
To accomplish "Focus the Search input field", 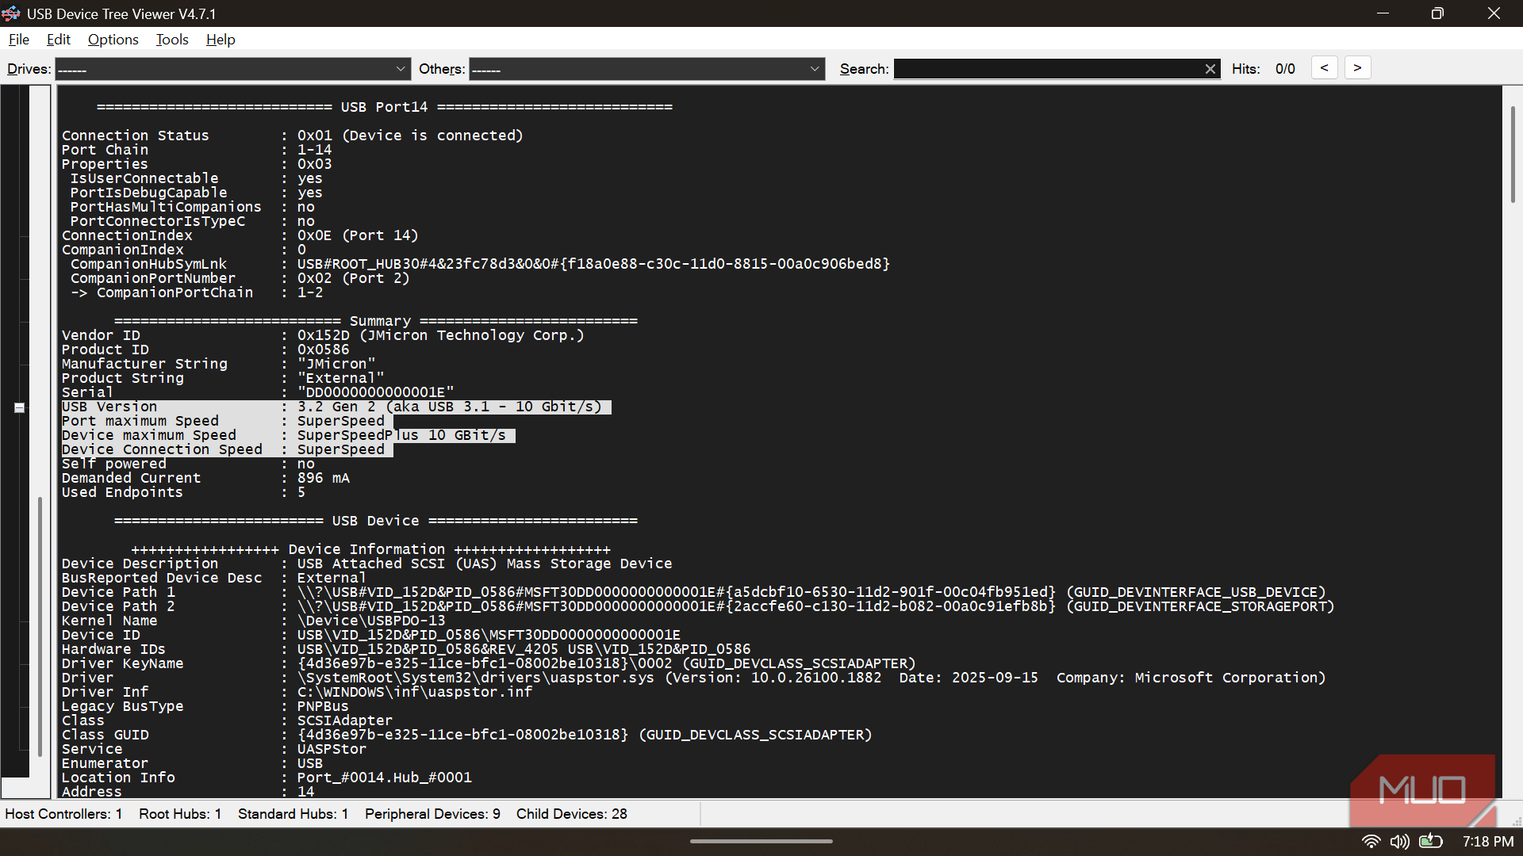I will point(1048,69).
